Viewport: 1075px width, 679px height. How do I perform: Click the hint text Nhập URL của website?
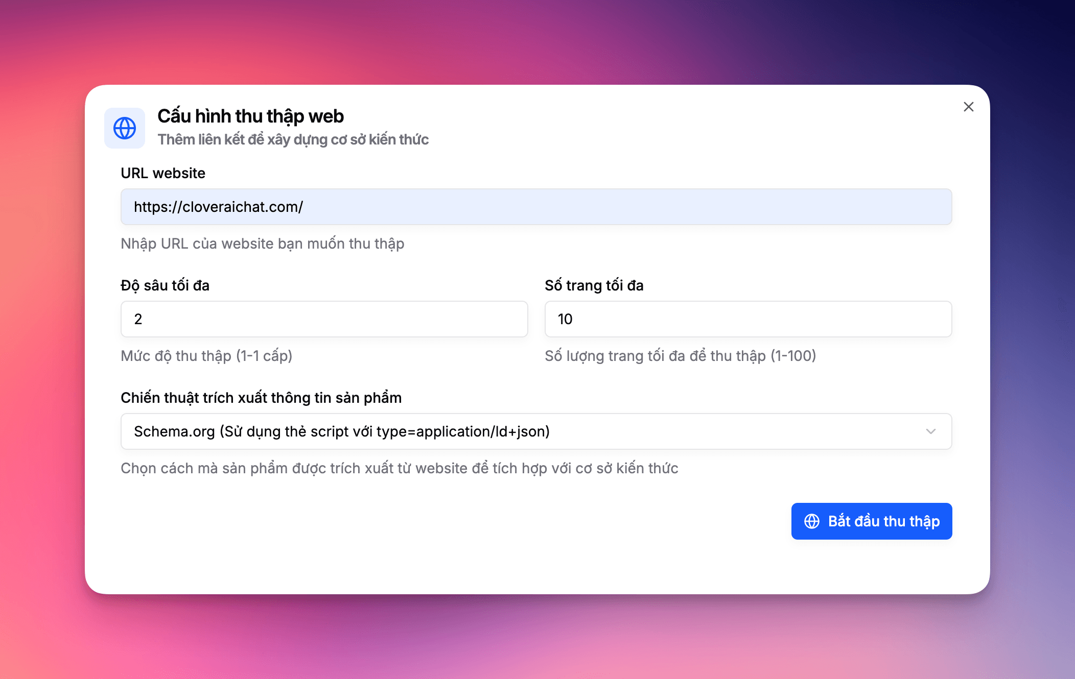point(262,244)
